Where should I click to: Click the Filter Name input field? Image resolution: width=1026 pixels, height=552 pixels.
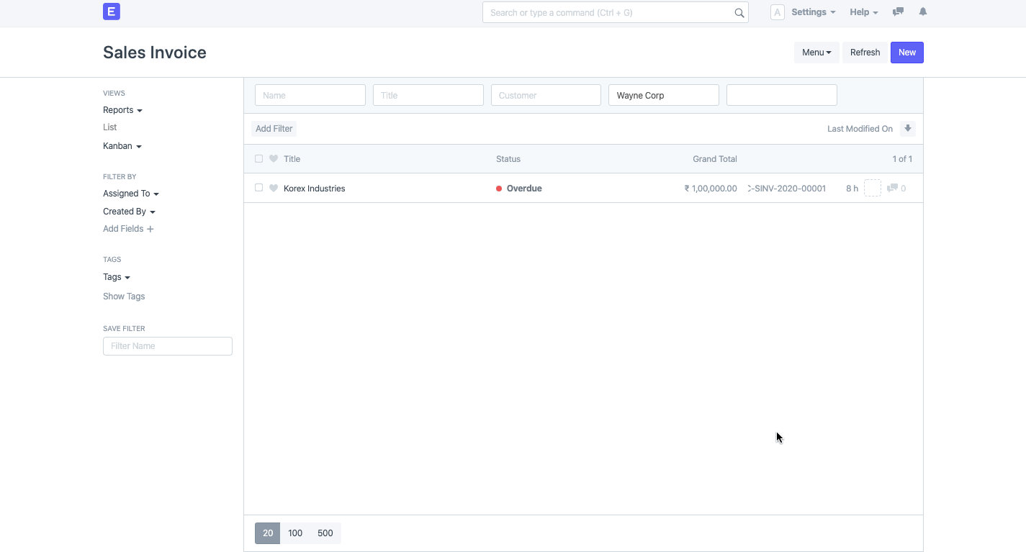pyautogui.click(x=167, y=346)
